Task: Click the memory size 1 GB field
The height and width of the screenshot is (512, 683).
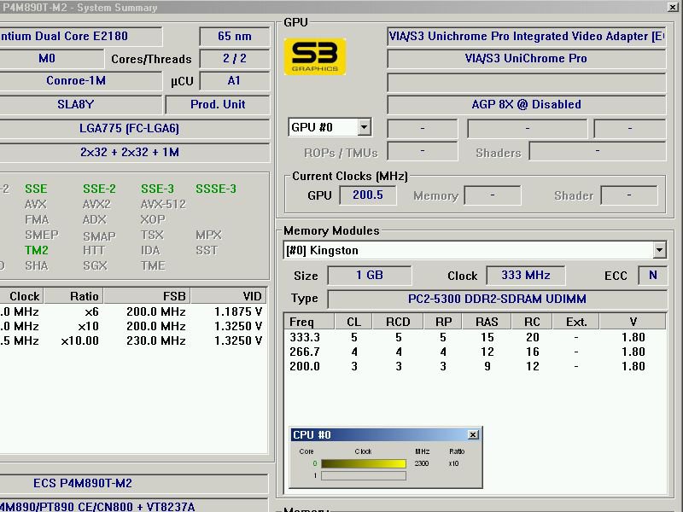Action: click(x=370, y=276)
